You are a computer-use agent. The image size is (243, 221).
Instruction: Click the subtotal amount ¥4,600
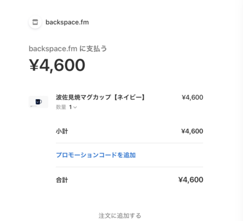click(192, 131)
